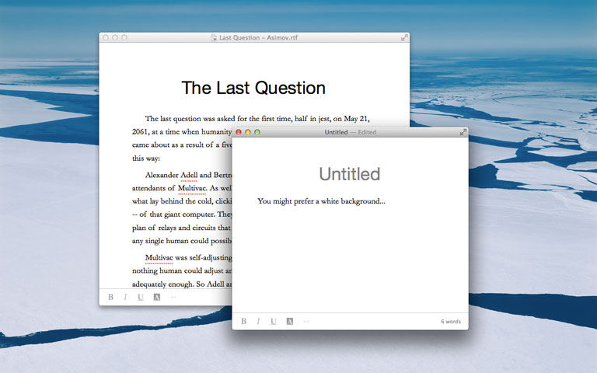The height and width of the screenshot is (373, 597).
Task: Zoom the Untitled window with green button
Action: coord(257,132)
